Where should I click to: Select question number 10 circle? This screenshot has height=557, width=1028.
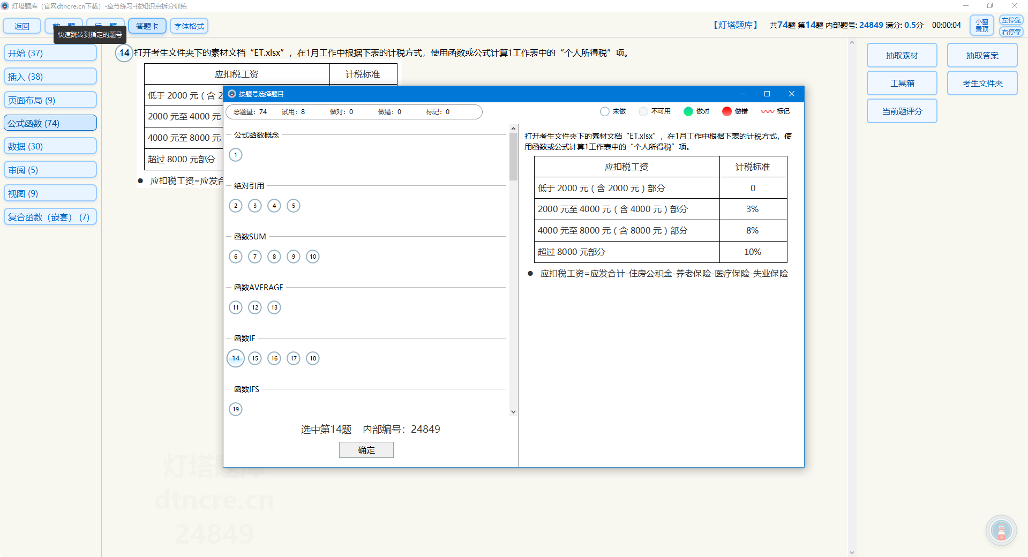pos(313,257)
